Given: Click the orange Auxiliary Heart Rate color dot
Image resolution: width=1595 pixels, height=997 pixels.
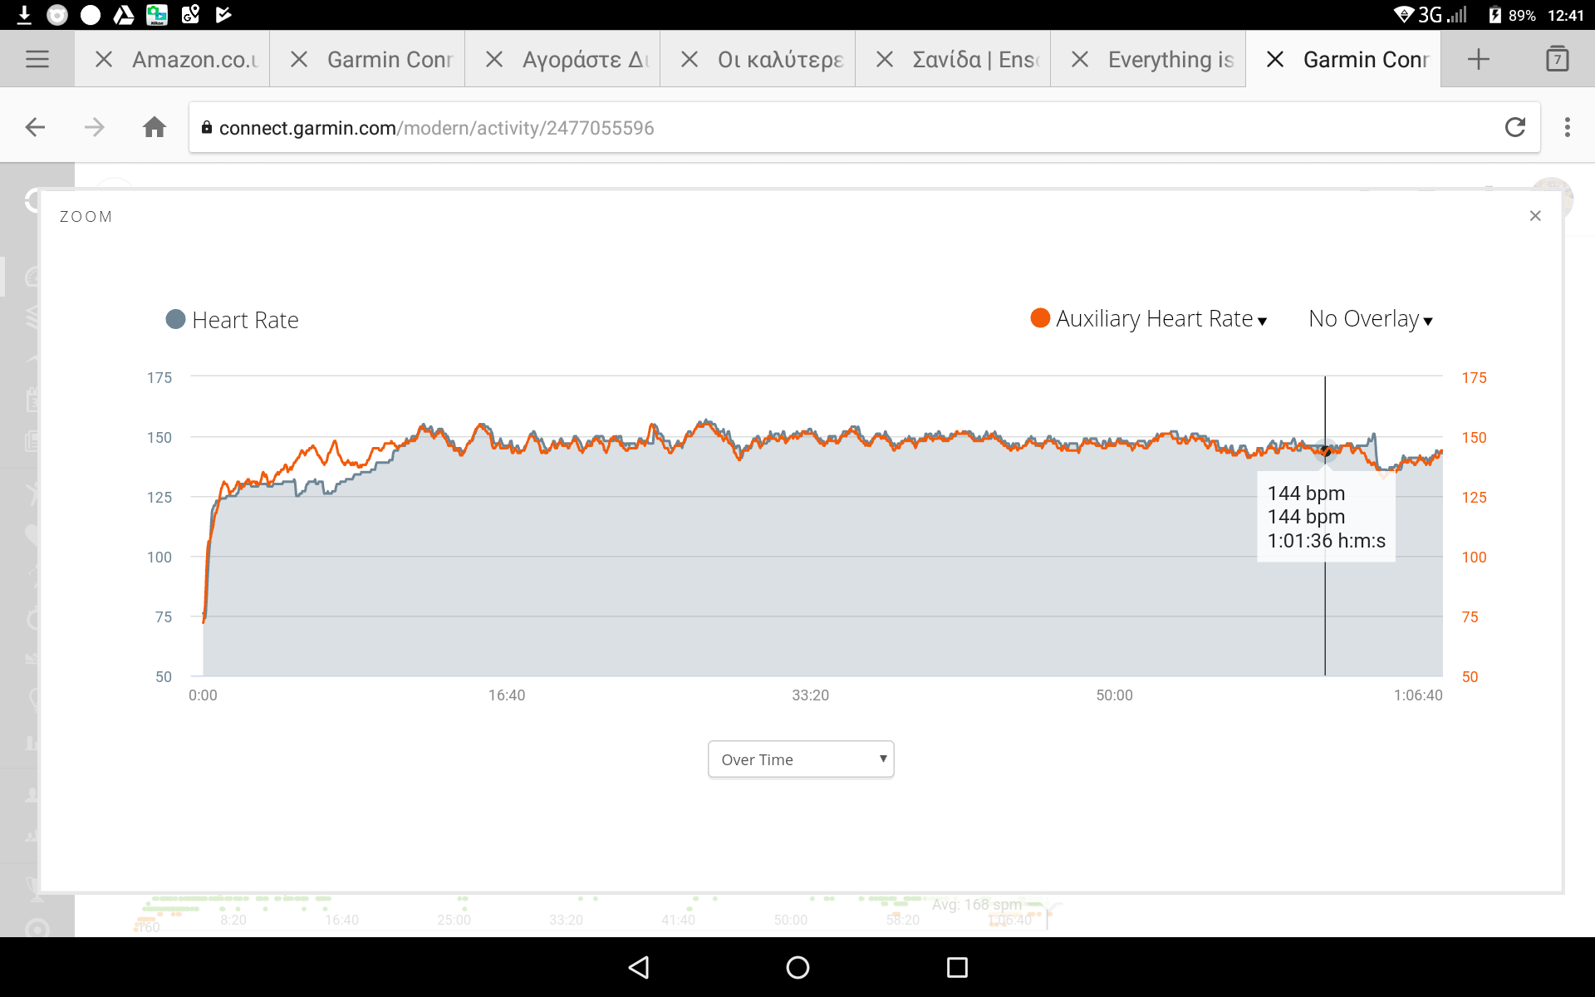Looking at the screenshot, I should [x=1040, y=318].
